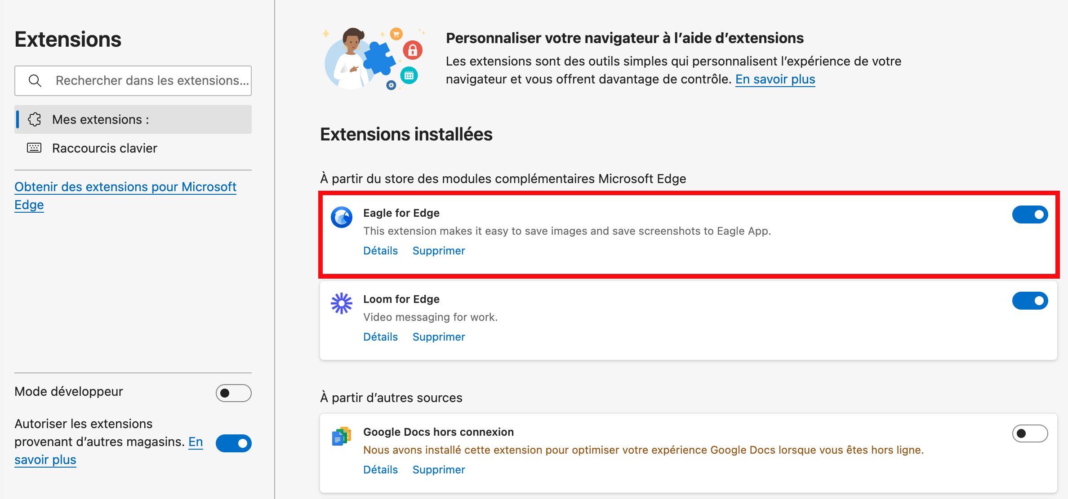
Task: Click the keyboard icon for Raccourcis clavier
Action: (x=34, y=148)
